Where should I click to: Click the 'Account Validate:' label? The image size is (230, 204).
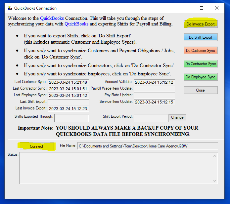[119, 82]
